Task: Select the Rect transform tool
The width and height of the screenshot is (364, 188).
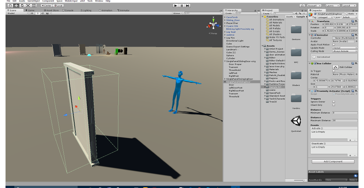Action: pyautogui.click(x=34, y=6)
